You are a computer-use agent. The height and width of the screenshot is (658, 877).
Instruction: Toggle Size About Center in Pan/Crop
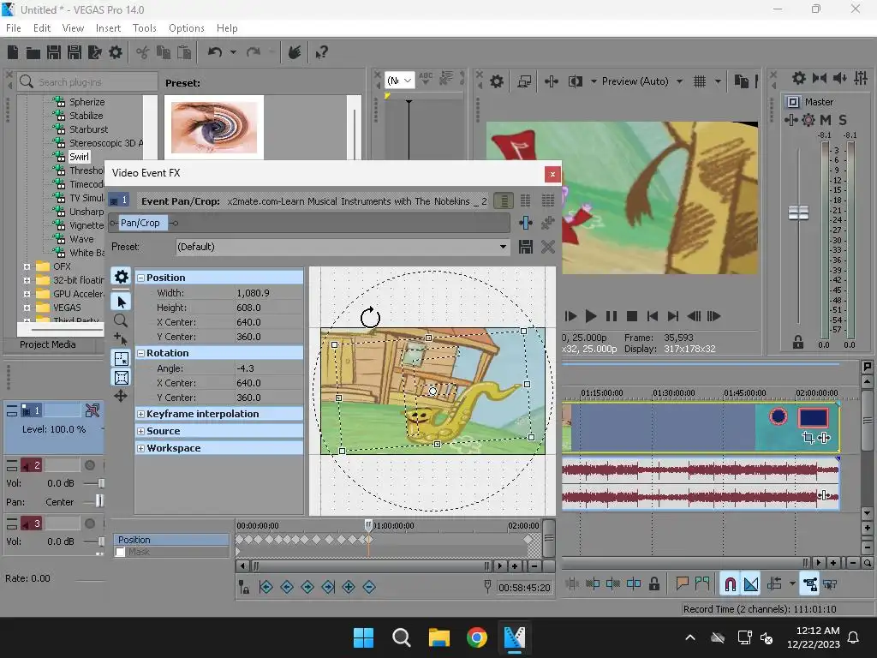pyautogui.click(x=122, y=378)
